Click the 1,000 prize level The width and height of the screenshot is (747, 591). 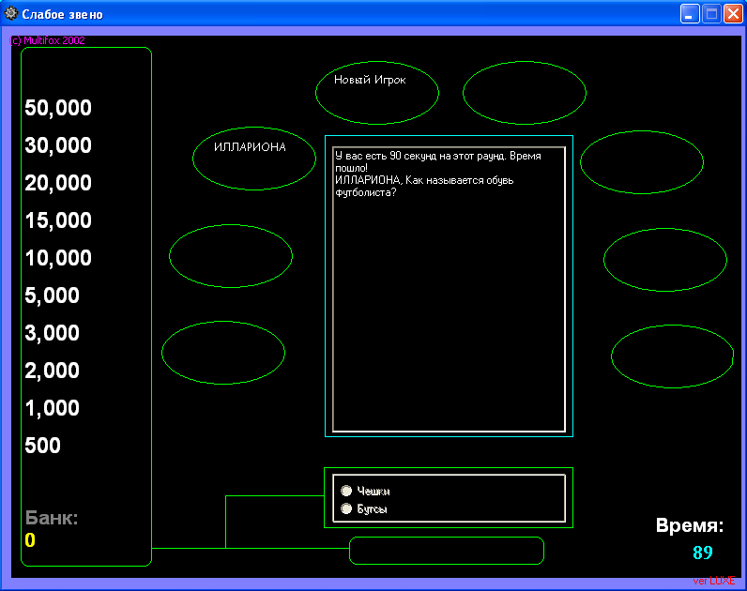click(x=52, y=408)
